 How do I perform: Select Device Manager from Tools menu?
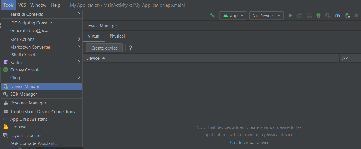pyautogui.click(x=26, y=86)
